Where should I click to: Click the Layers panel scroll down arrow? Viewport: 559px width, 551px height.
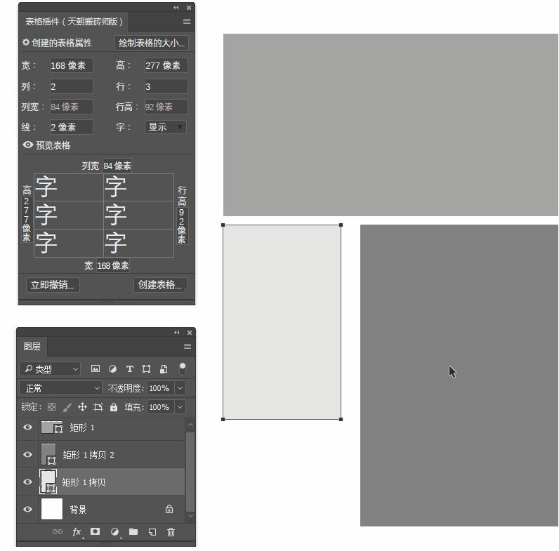tap(190, 516)
